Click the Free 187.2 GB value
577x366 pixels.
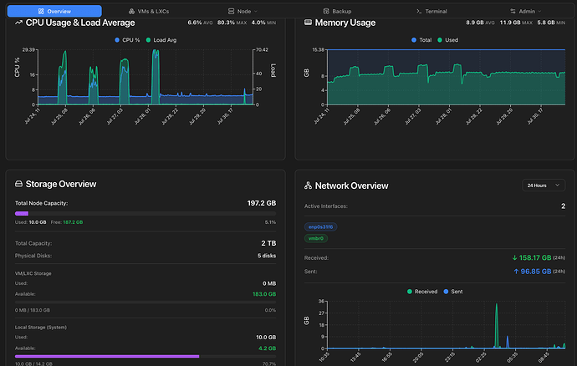pos(73,222)
